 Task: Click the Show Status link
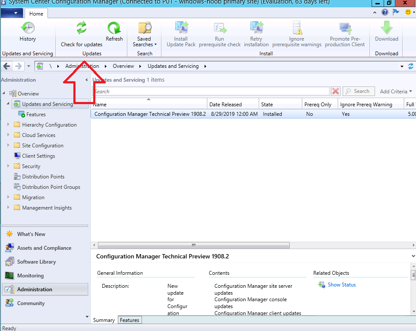coord(342,285)
